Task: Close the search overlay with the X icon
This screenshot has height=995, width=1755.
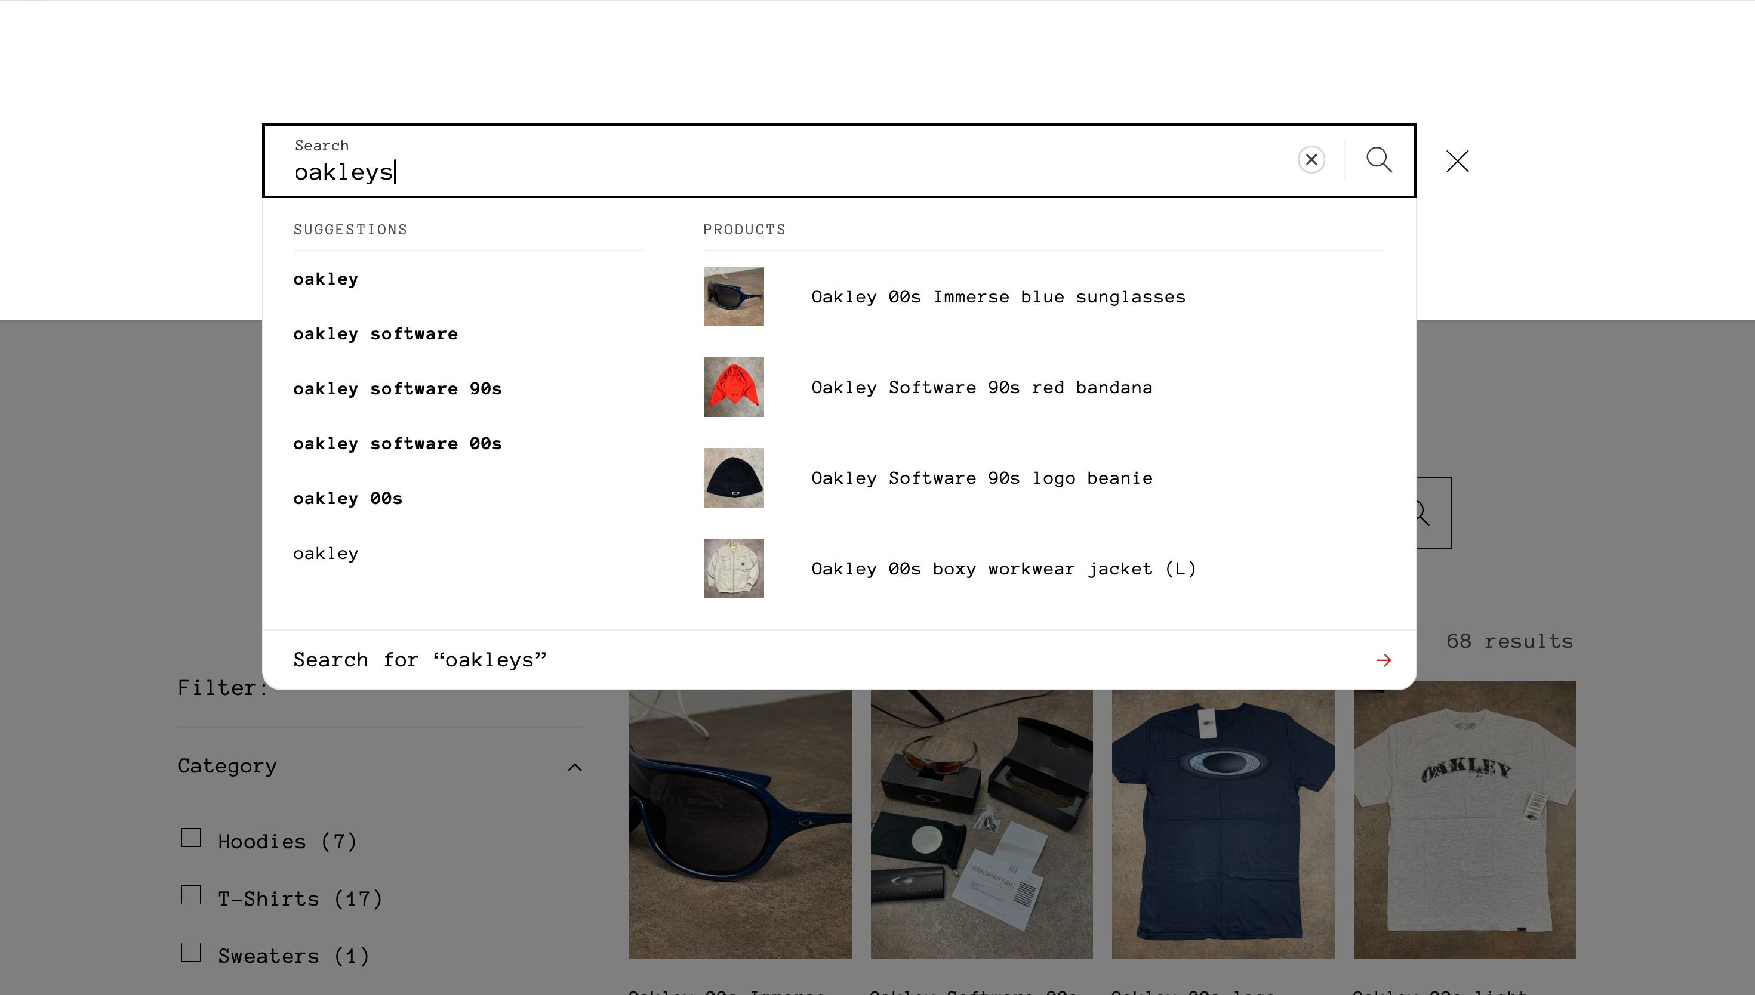Action: pos(1457,161)
